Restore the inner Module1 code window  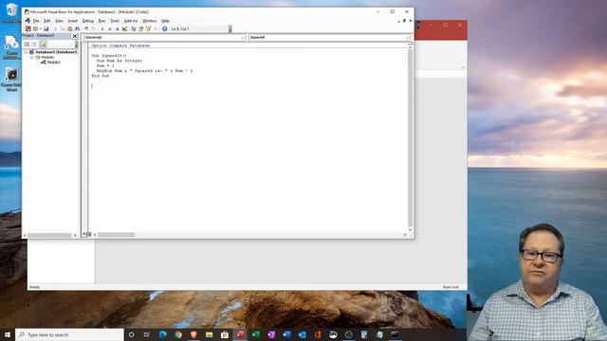tap(405, 21)
